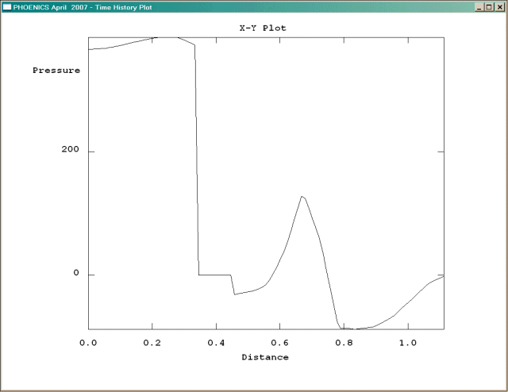Viewport: 508px width, 392px height.
Task: Click the 0.2 x-axis tick label
Action: point(152,343)
